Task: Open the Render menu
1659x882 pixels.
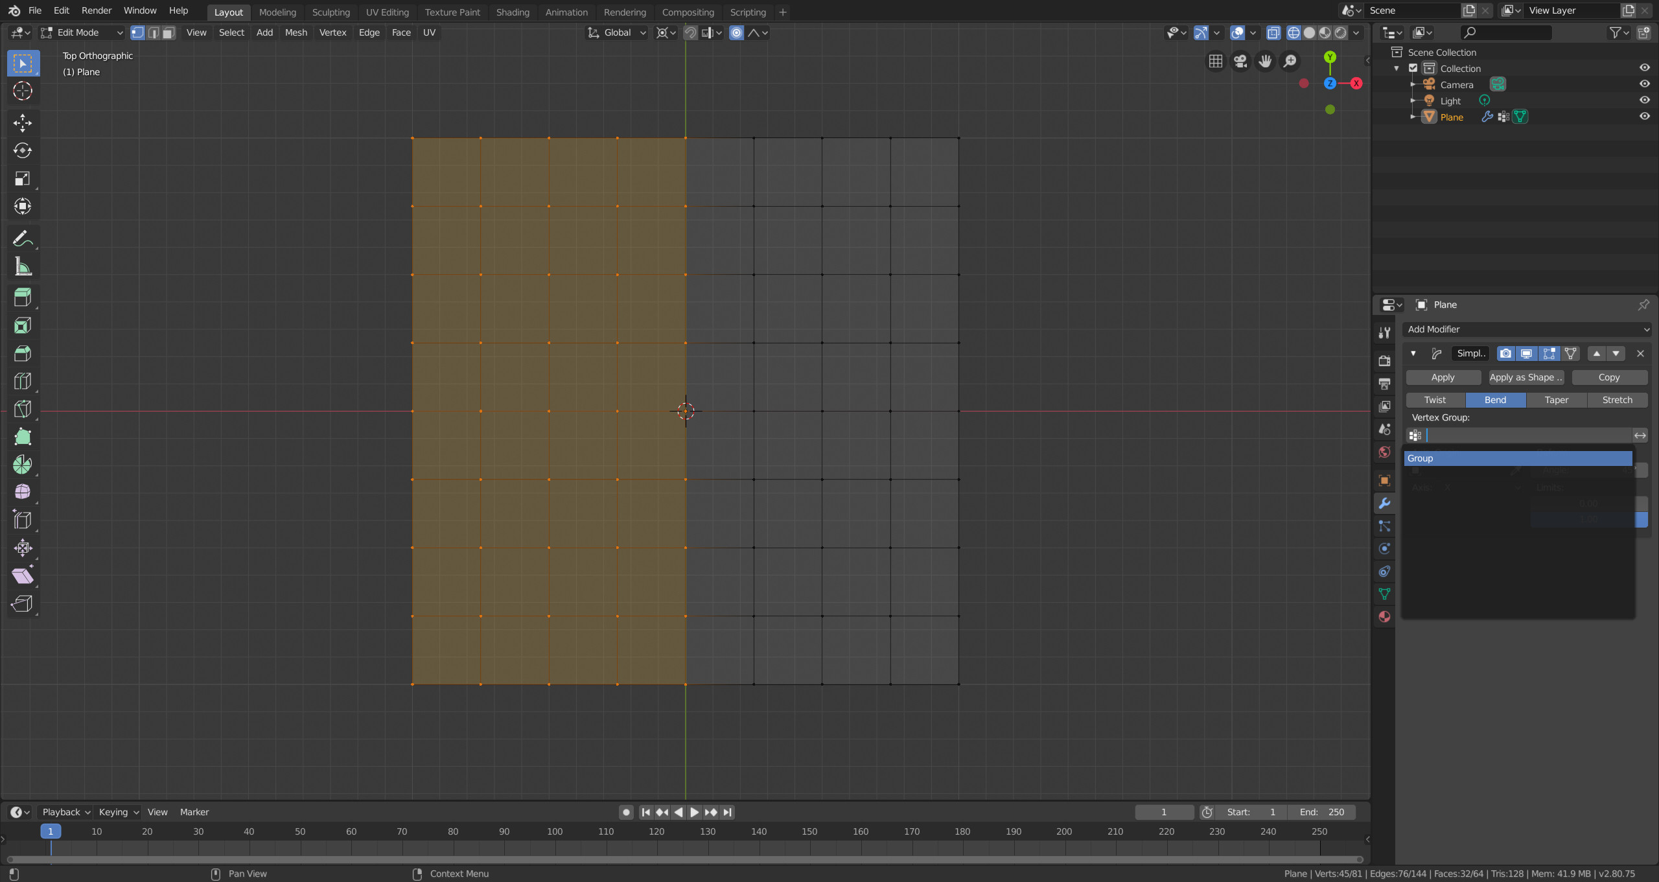Action: [x=97, y=11]
